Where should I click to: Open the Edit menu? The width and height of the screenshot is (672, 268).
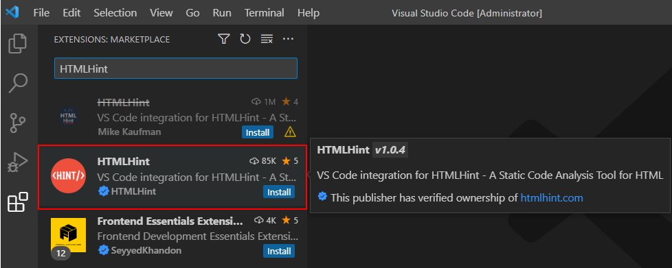71,13
